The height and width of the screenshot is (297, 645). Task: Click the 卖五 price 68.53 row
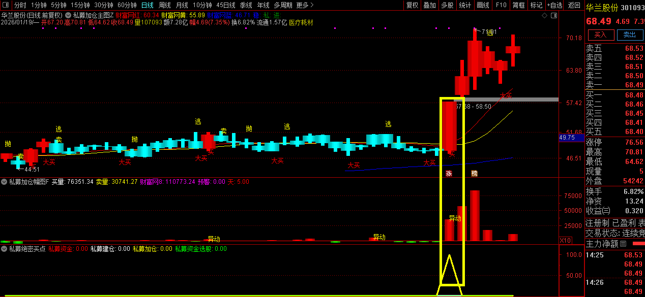click(x=615, y=48)
